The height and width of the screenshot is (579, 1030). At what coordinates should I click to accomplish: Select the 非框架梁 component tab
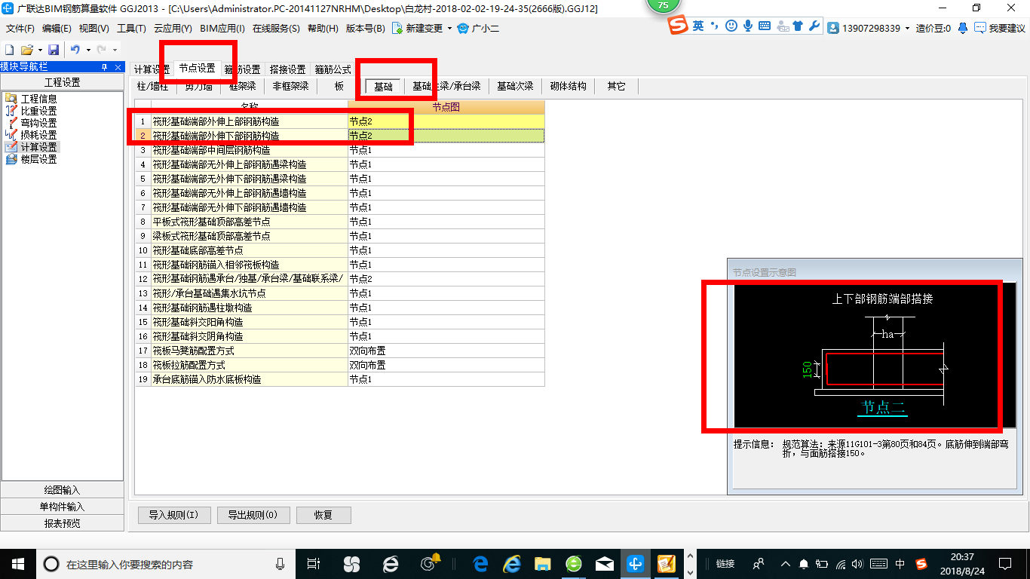[290, 86]
